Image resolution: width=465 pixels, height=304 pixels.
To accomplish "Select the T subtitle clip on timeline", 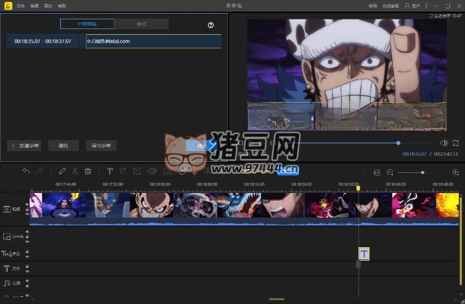I will coord(364,254).
